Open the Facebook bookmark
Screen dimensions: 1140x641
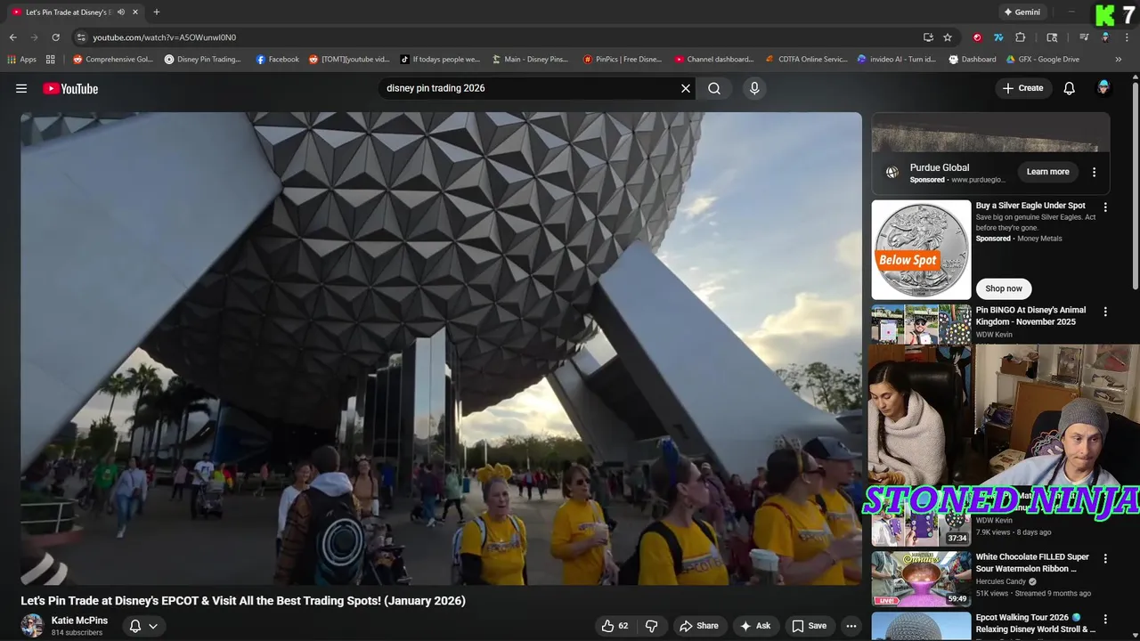coord(277,60)
